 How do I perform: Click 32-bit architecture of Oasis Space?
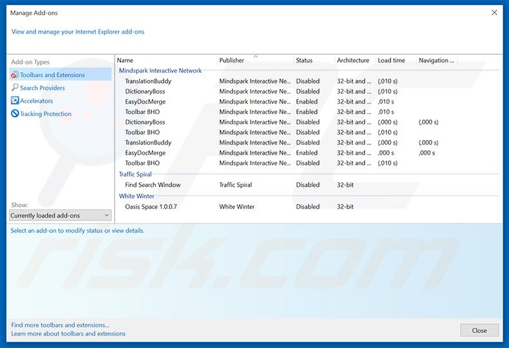tap(345, 206)
